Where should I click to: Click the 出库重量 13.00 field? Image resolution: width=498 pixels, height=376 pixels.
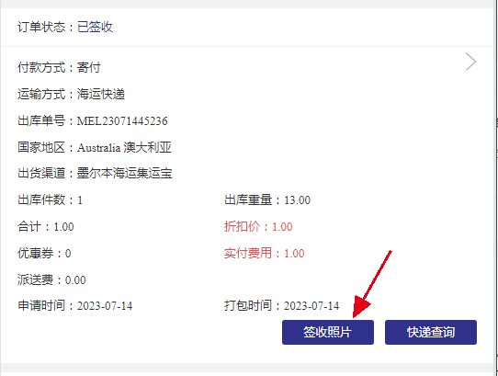[267, 200]
